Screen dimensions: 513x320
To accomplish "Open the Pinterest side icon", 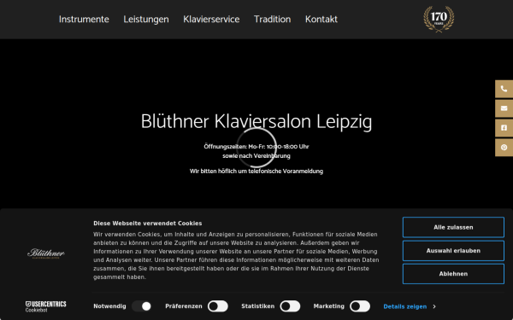I will point(504,148).
